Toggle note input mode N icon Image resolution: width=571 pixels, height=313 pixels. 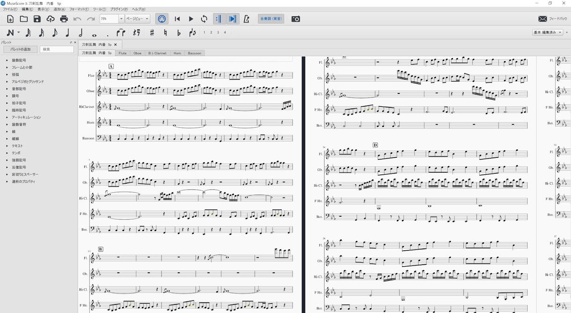click(x=10, y=33)
